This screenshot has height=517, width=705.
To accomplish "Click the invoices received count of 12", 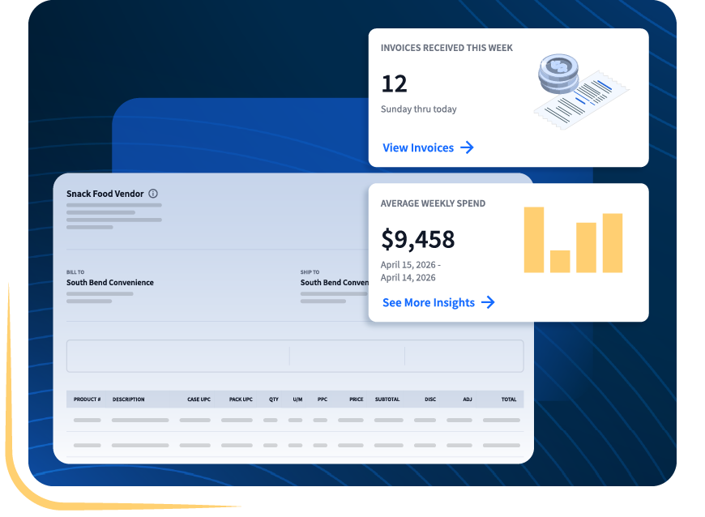I will [394, 83].
